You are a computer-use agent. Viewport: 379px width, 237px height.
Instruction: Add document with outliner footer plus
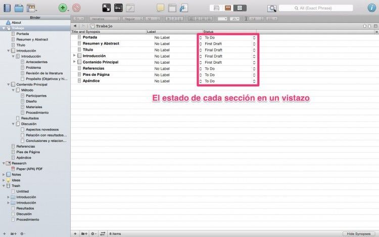pos(75,233)
